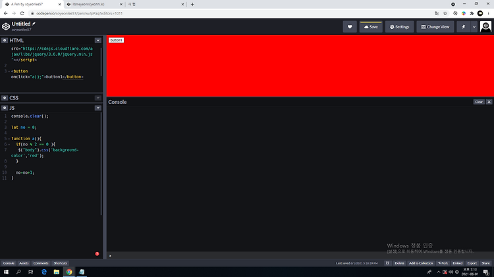
Task: Click the JS editor scrollbar
Action: (x=101, y=164)
